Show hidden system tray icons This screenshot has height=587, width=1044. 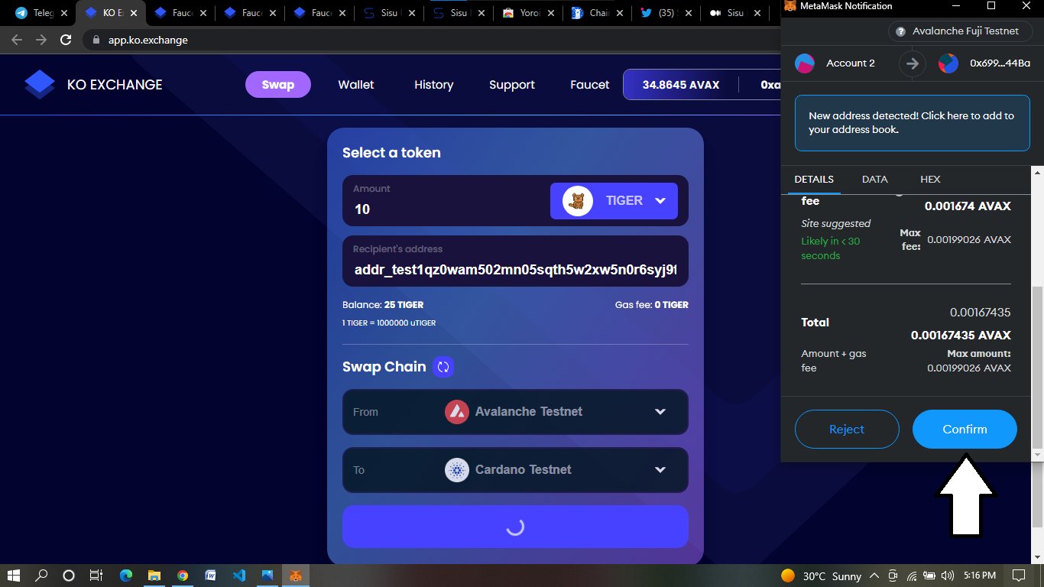(x=876, y=576)
